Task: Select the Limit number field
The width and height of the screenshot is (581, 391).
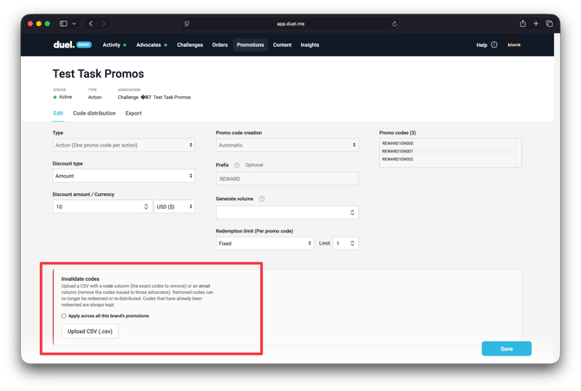Action: [346, 243]
